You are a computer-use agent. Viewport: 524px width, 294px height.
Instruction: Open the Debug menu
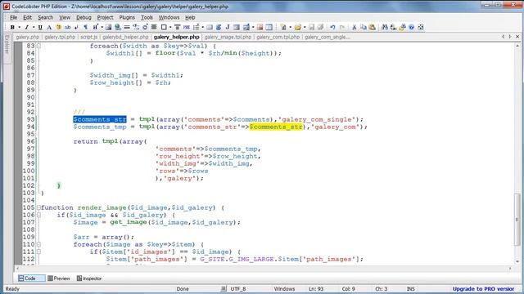click(x=84, y=17)
